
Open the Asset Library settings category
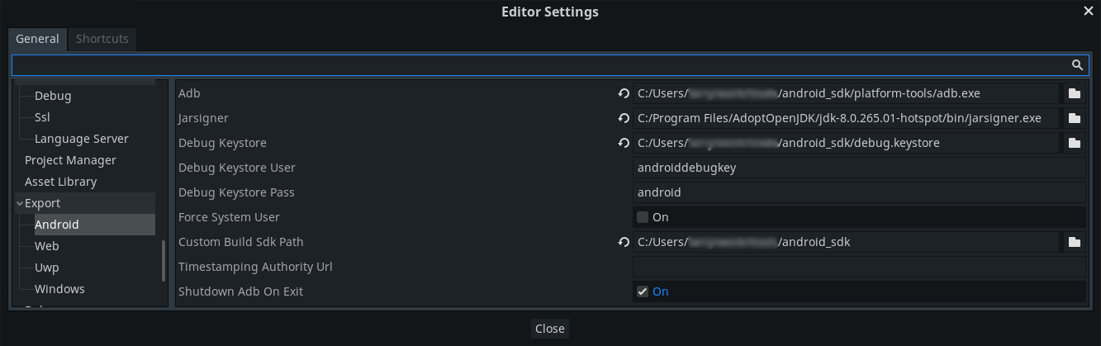(61, 182)
